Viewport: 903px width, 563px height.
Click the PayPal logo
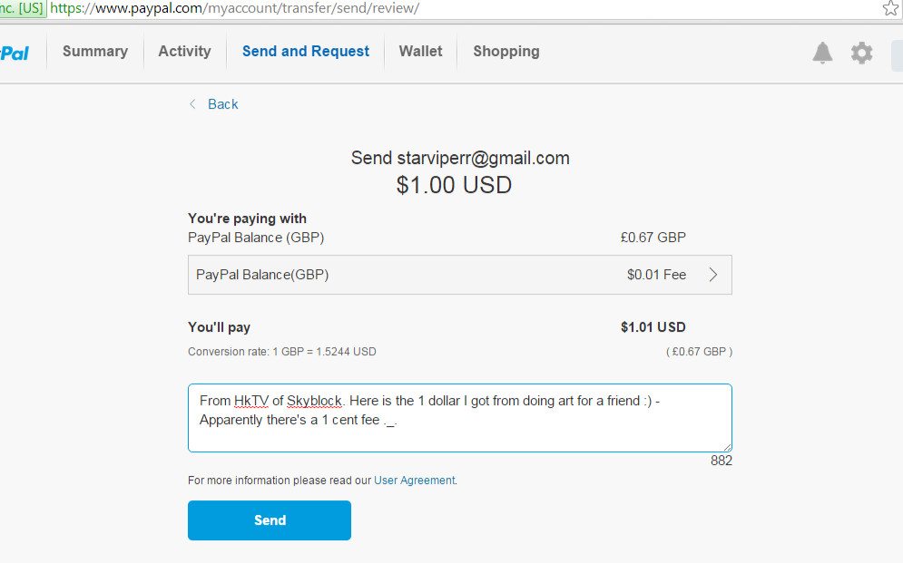(15, 53)
